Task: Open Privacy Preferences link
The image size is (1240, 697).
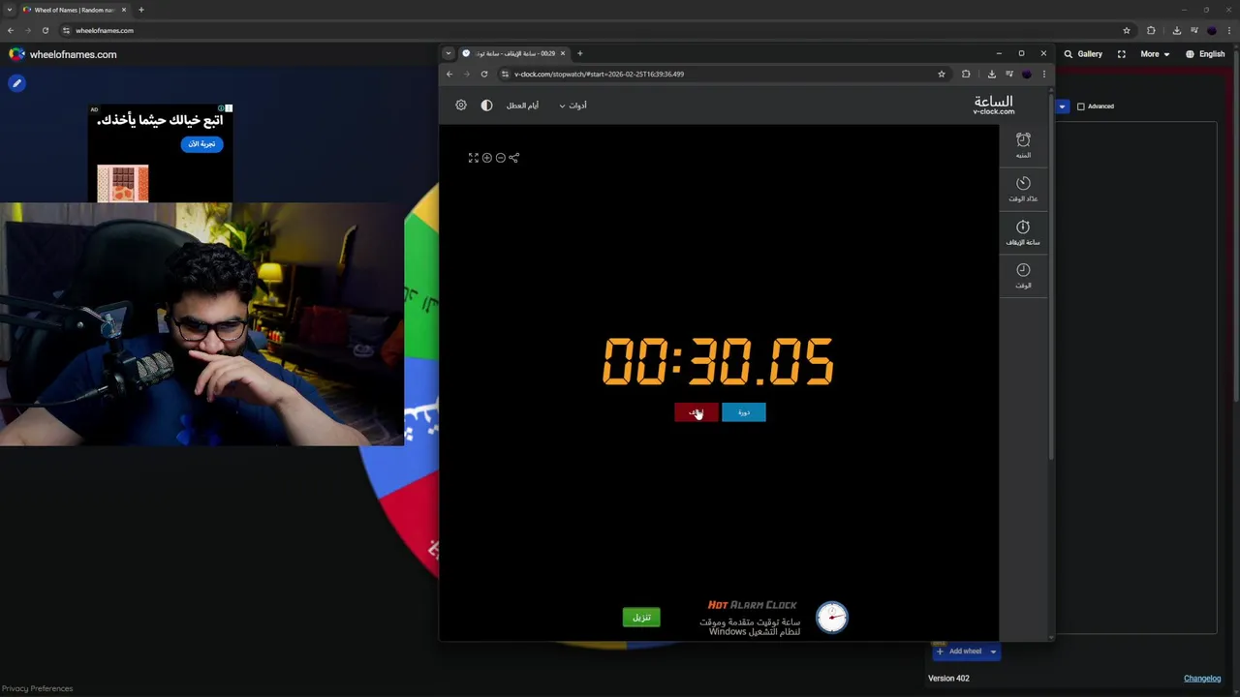Action: tap(37, 688)
